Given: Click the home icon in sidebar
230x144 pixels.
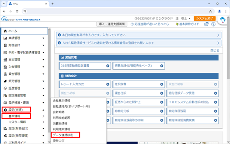Looking at the screenshot, I should [5, 31].
